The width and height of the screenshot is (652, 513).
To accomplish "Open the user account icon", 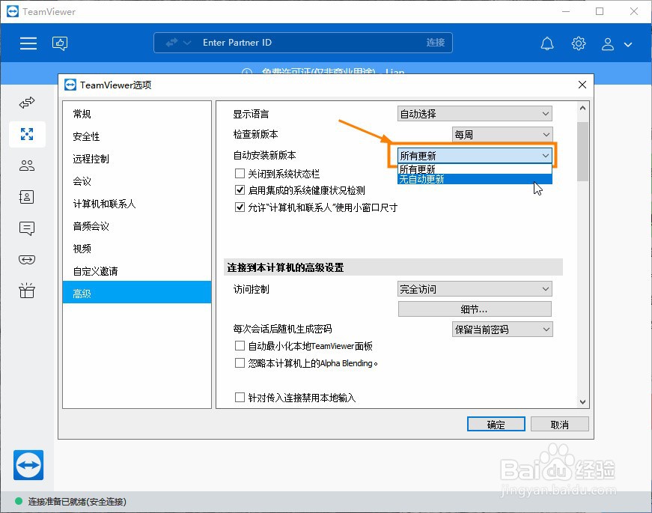I will (x=608, y=43).
